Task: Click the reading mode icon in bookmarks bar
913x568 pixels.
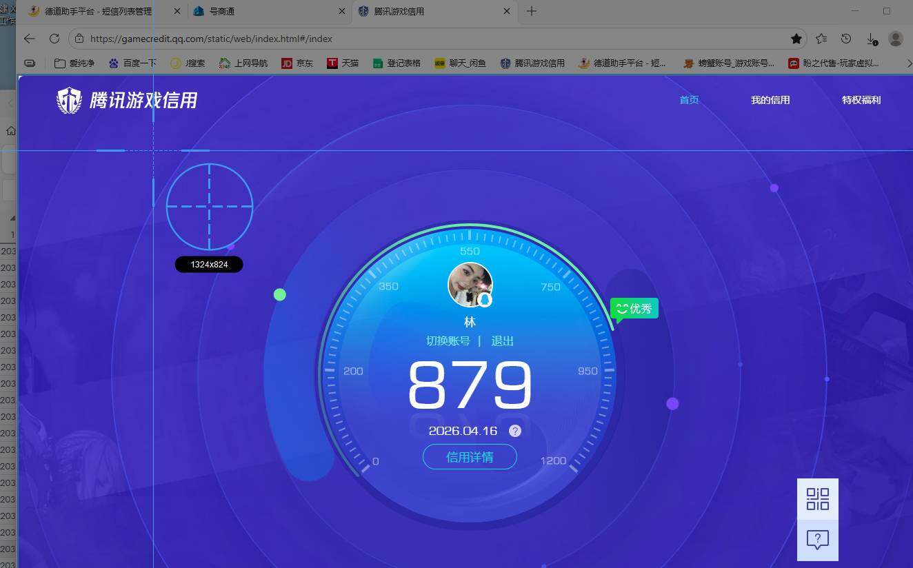Action: (x=29, y=63)
